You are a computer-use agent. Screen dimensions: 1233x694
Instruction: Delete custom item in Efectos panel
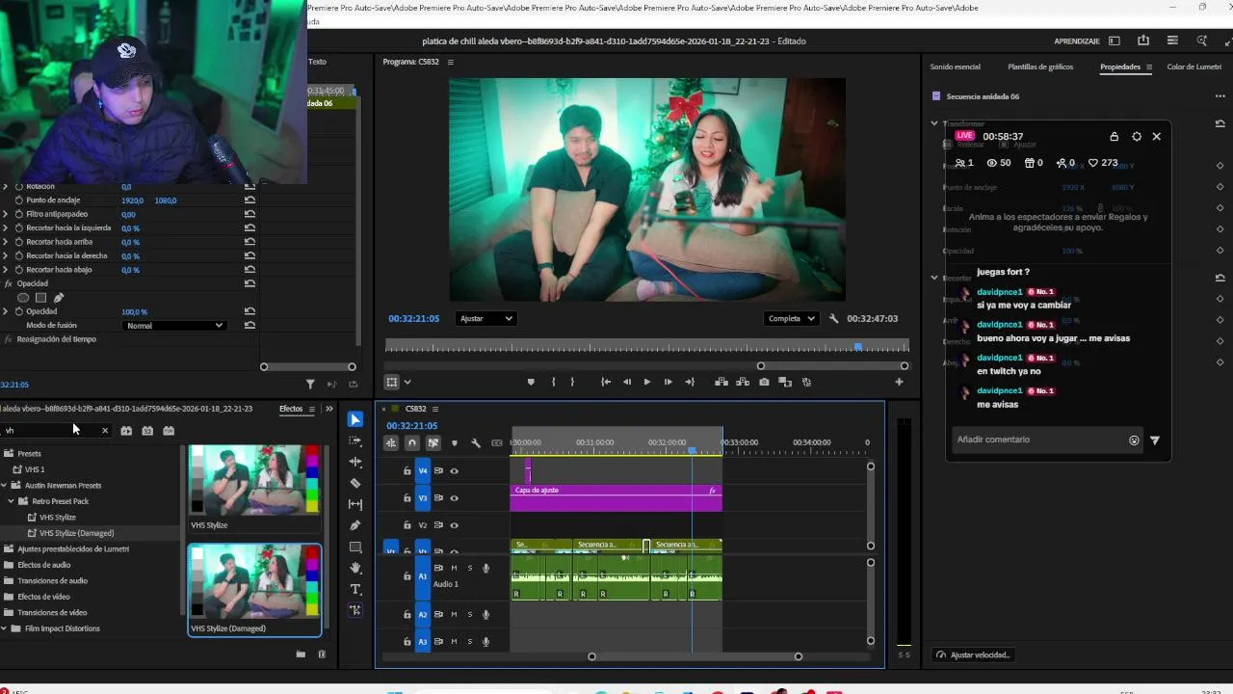(x=322, y=654)
